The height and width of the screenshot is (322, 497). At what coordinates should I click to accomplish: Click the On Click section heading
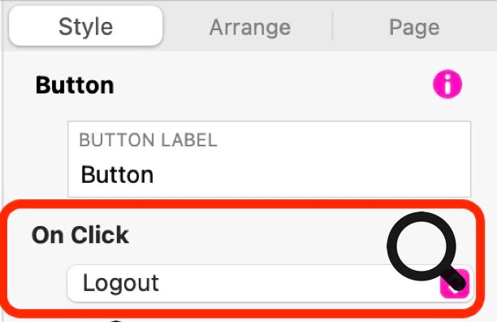tap(80, 235)
